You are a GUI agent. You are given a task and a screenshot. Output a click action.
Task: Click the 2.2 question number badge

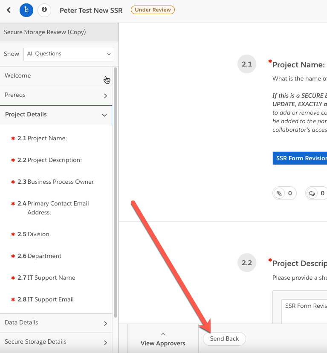pos(247,263)
